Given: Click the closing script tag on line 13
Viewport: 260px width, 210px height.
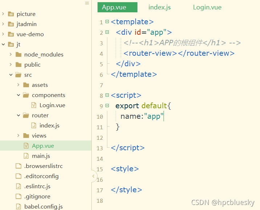Looking at the screenshot, I should point(128,148).
